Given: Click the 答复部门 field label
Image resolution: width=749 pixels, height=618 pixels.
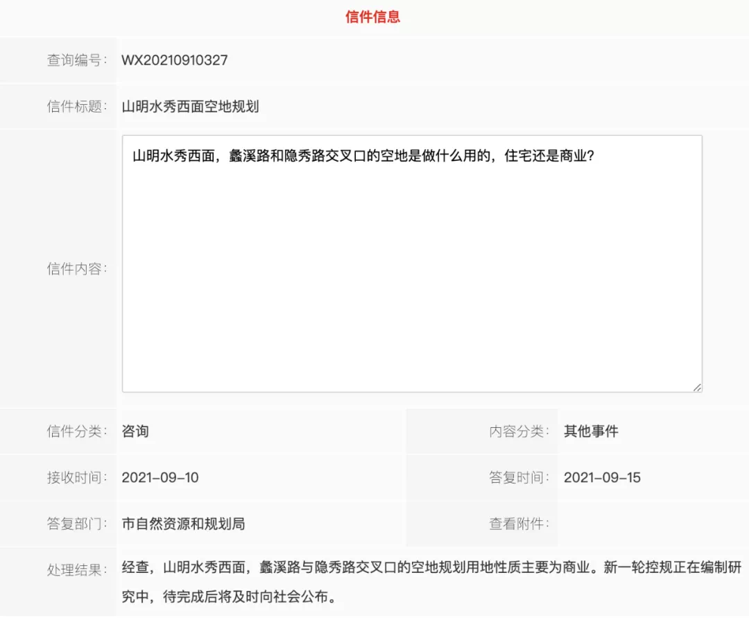Looking at the screenshot, I should click(x=77, y=524).
